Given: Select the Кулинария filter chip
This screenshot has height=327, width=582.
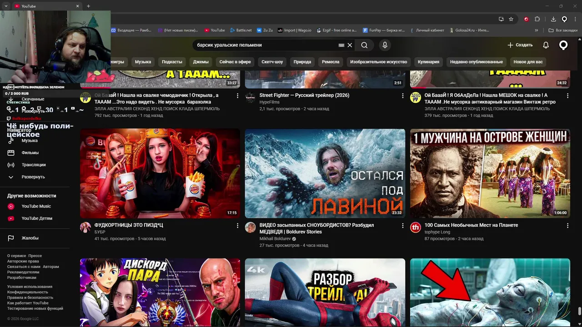Looking at the screenshot, I should click(428, 62).
